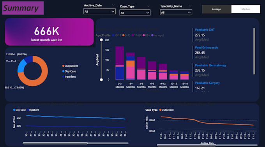Click the Paediatric Surgery card title
The height and width of the screenshot is (147, 265).
[x=207, y=83]
